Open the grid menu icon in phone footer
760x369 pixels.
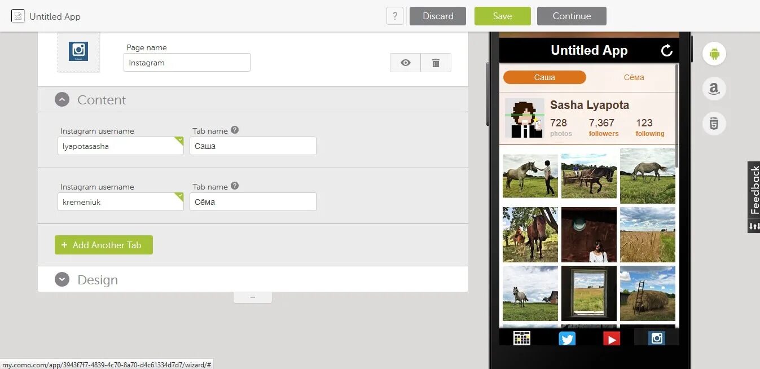[522, 338]
